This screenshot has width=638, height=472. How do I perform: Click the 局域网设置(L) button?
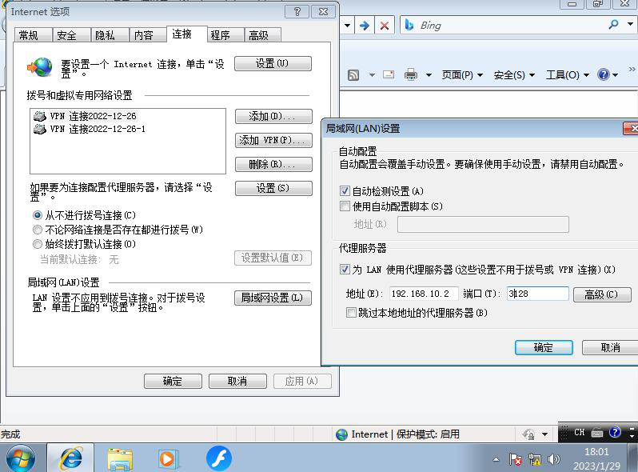pyautogui.click(x=273, y=298)
